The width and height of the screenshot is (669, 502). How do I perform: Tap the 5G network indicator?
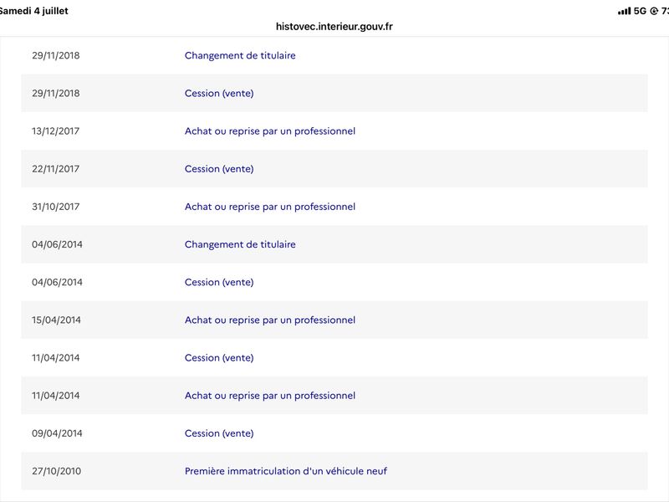point(640,11)
